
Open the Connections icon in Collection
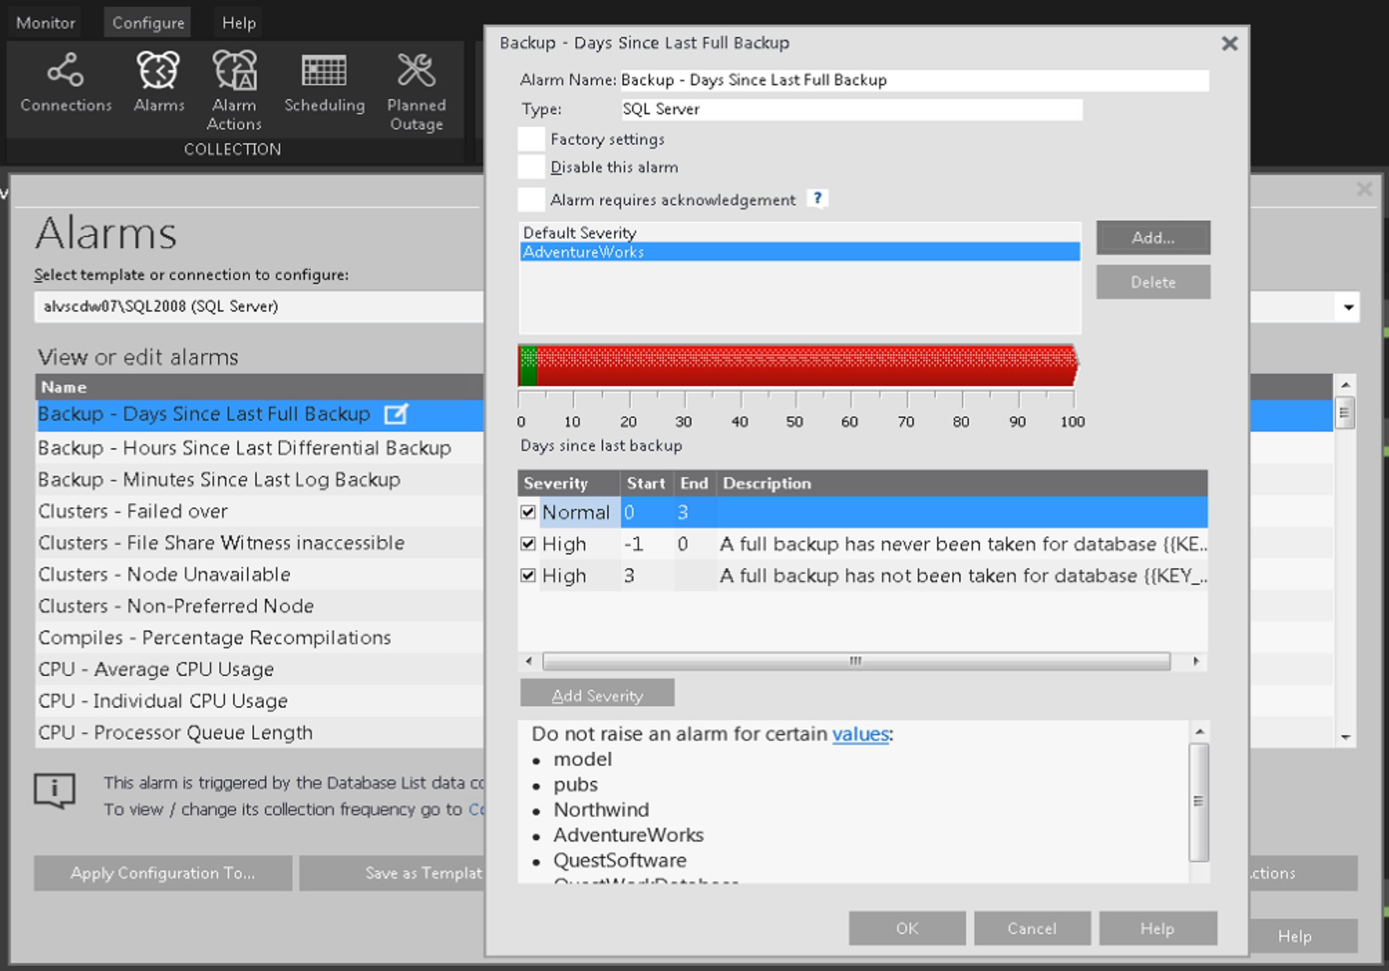point(65,71)
